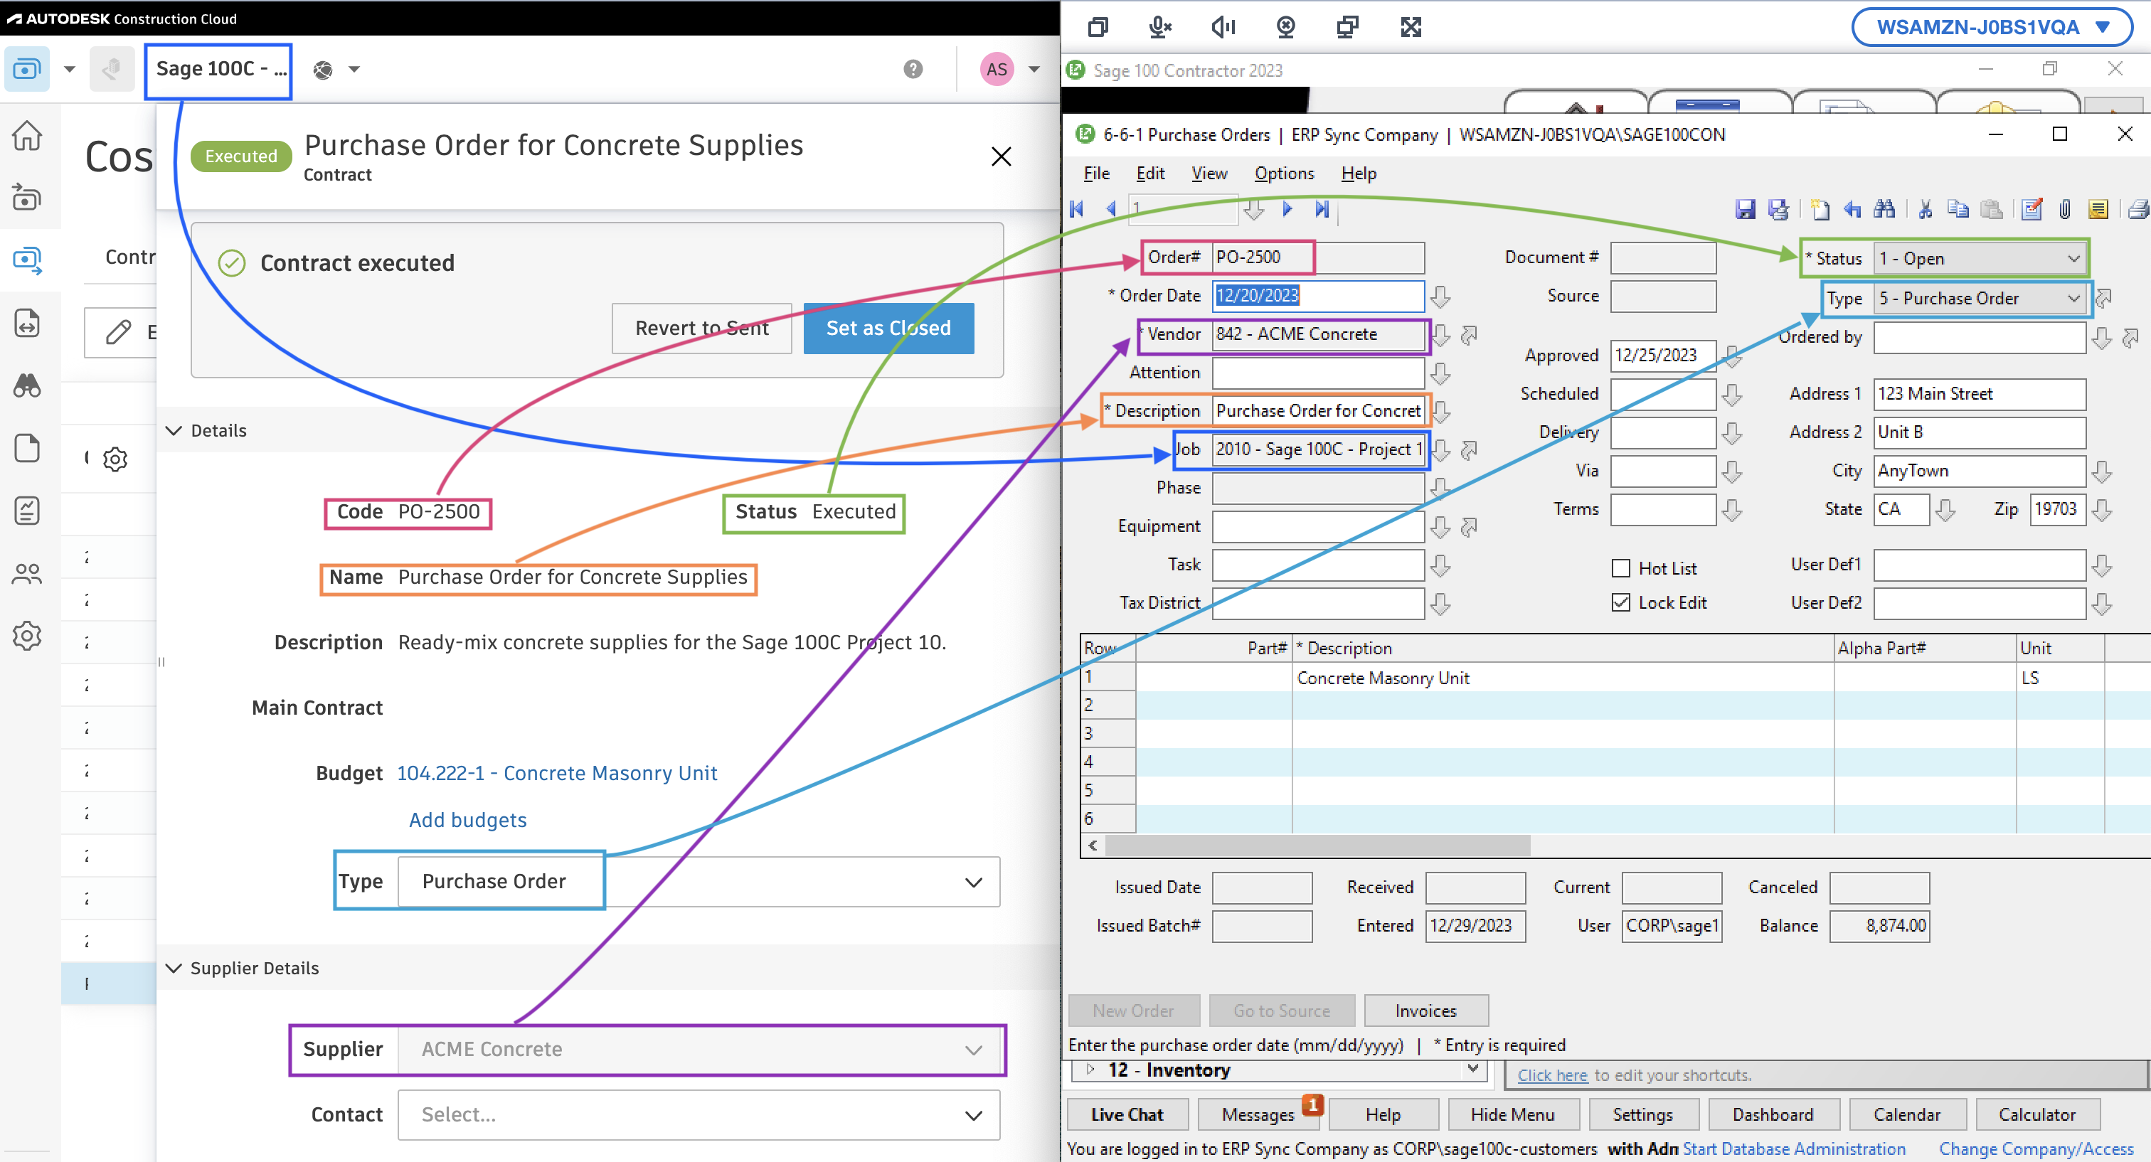The width and height of the screenshot is (2151, 1162).
Task: Click the Vendor field with 842 - ACME Concrete
Action: pyautogui.click(x=1317, y=334)
